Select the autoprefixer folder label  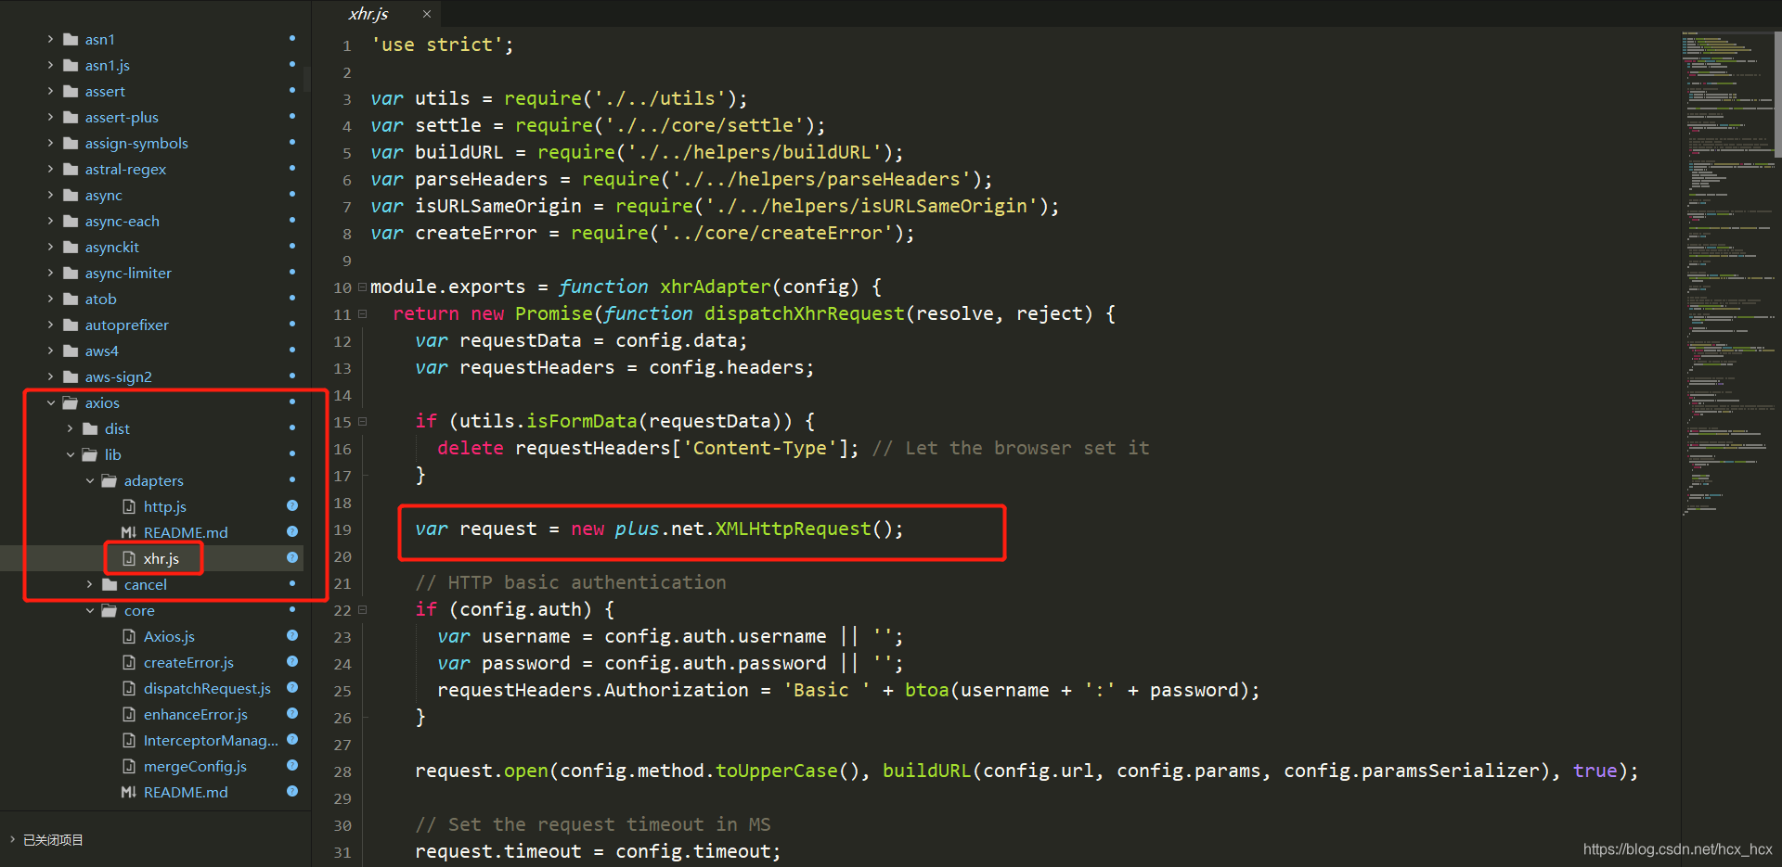pos(127,325)
